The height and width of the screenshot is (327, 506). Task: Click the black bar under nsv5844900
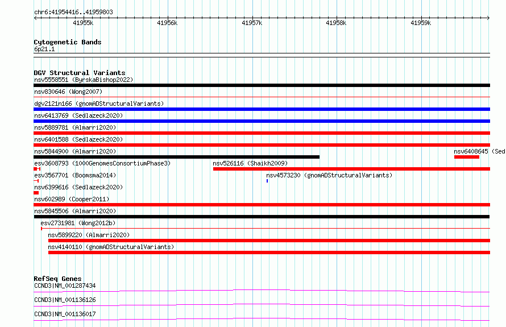point(176,157)
